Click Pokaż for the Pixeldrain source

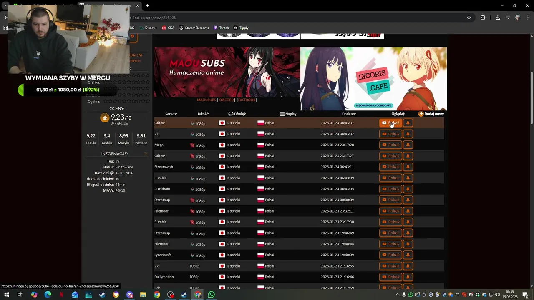[x=390, y=189]
